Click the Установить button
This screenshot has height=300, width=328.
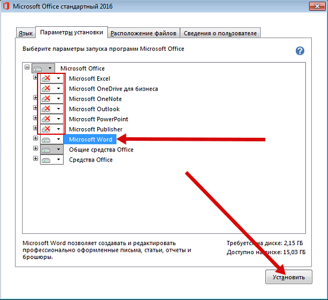(x=289, y=277)
